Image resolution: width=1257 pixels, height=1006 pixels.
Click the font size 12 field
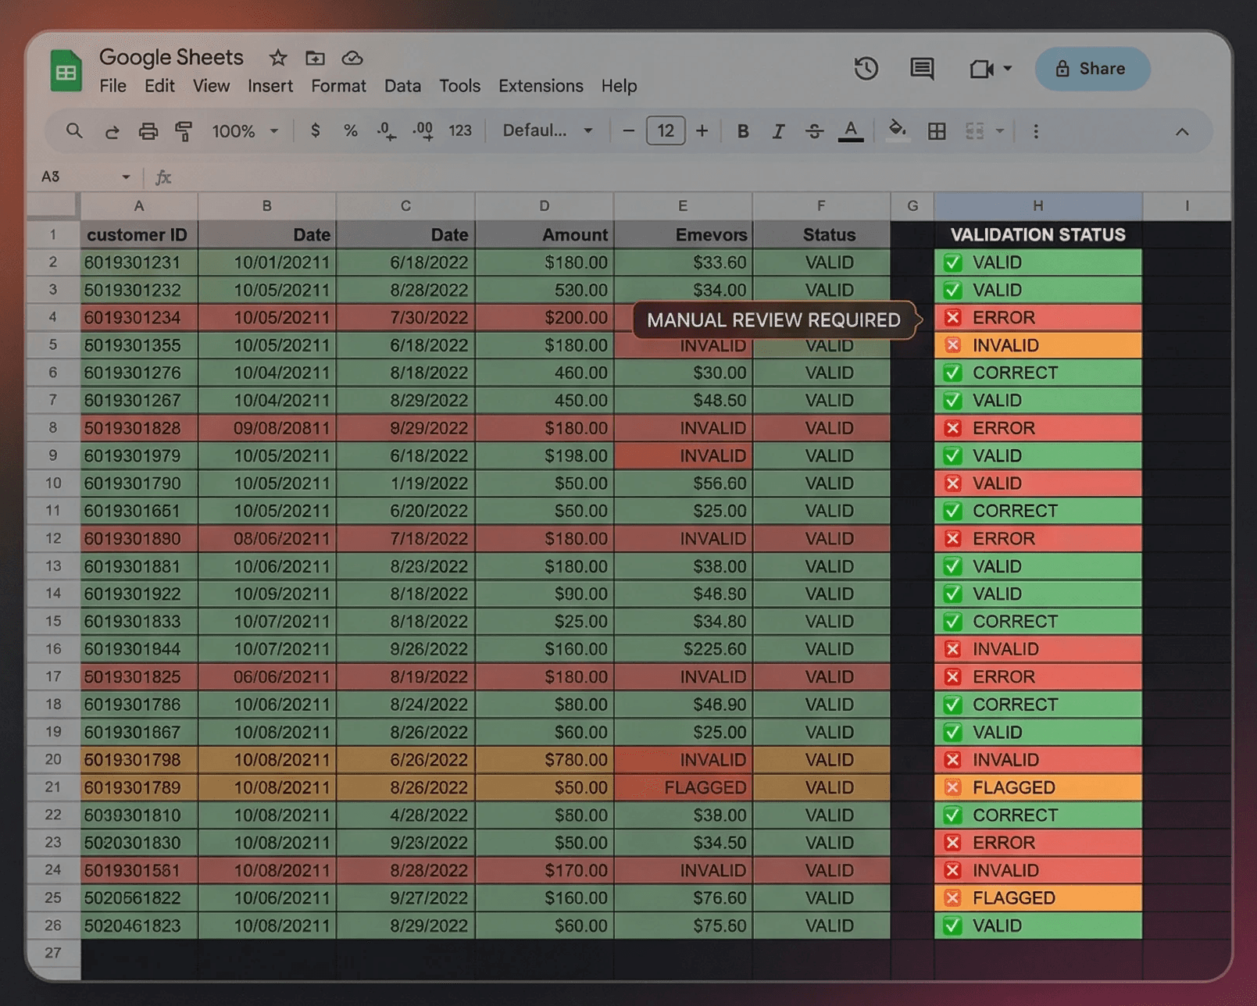coord(666,130)
